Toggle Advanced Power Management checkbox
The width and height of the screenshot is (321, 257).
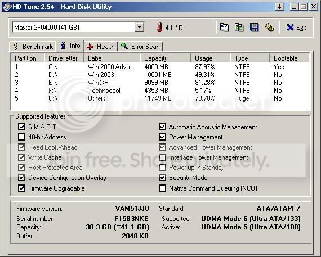tap(162, 147)
